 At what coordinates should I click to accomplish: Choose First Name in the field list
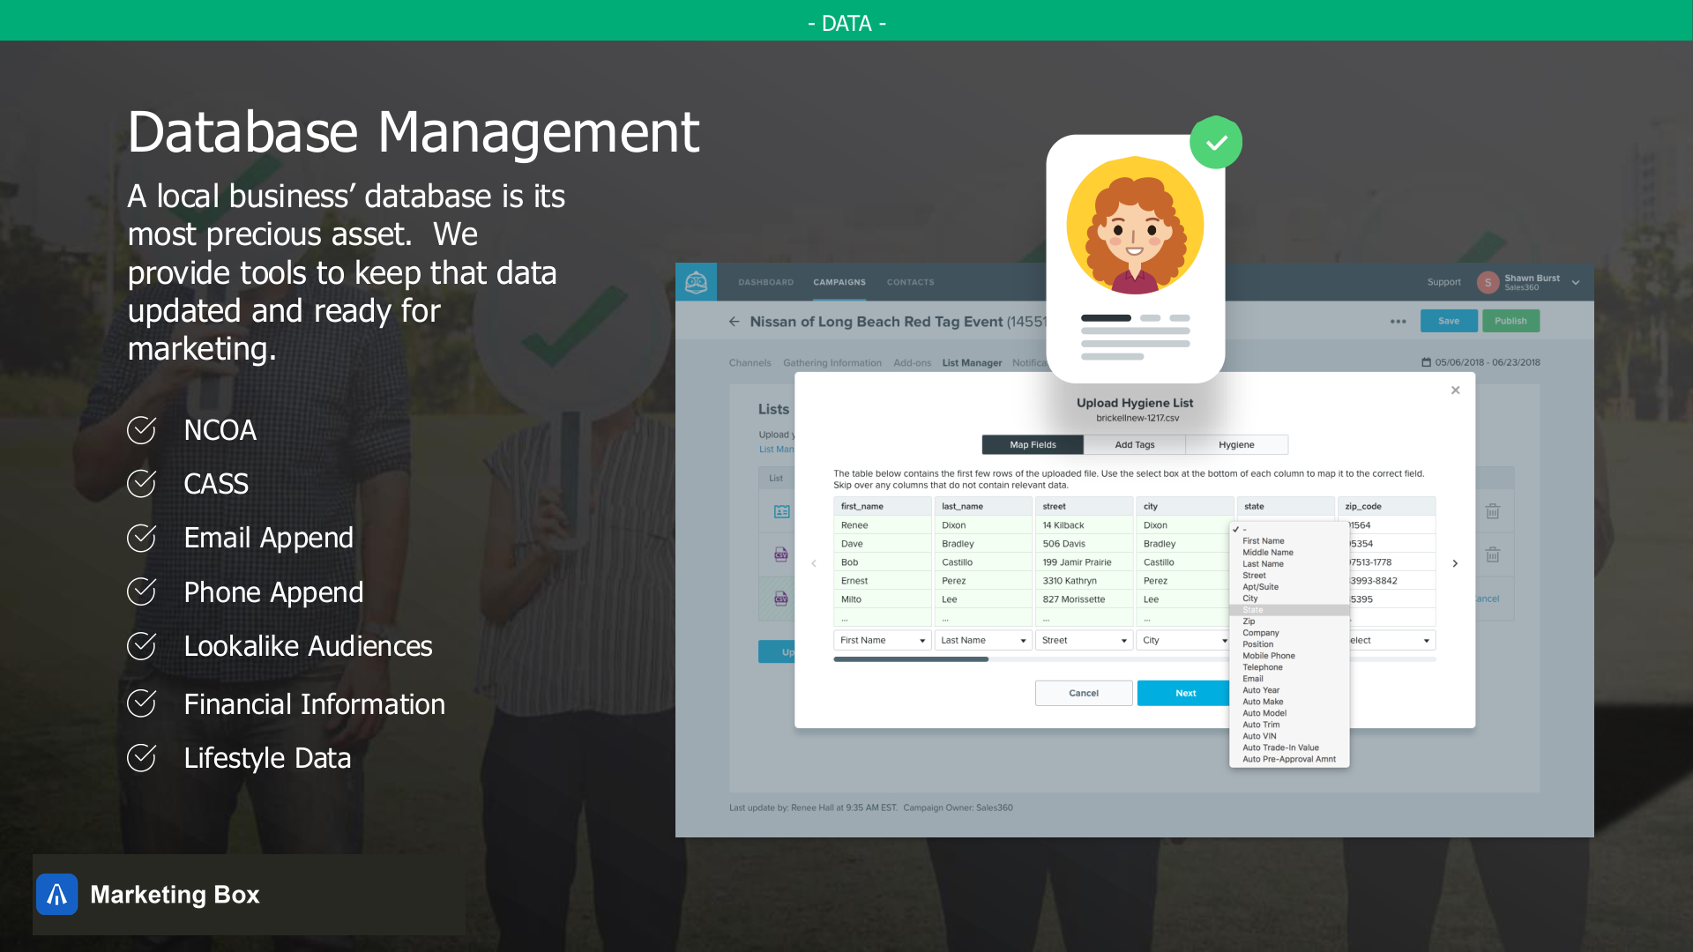pos(1263,541)
